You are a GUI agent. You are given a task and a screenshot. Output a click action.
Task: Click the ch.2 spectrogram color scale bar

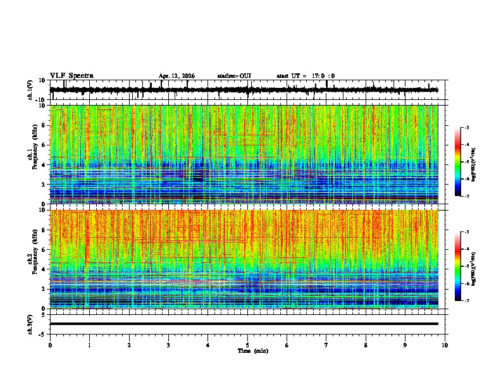tap(458, 266)
